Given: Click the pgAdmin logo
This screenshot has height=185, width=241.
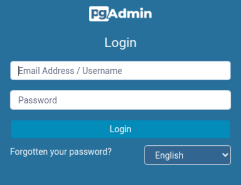Looking at the screenshot, I should tap(120, 14).
